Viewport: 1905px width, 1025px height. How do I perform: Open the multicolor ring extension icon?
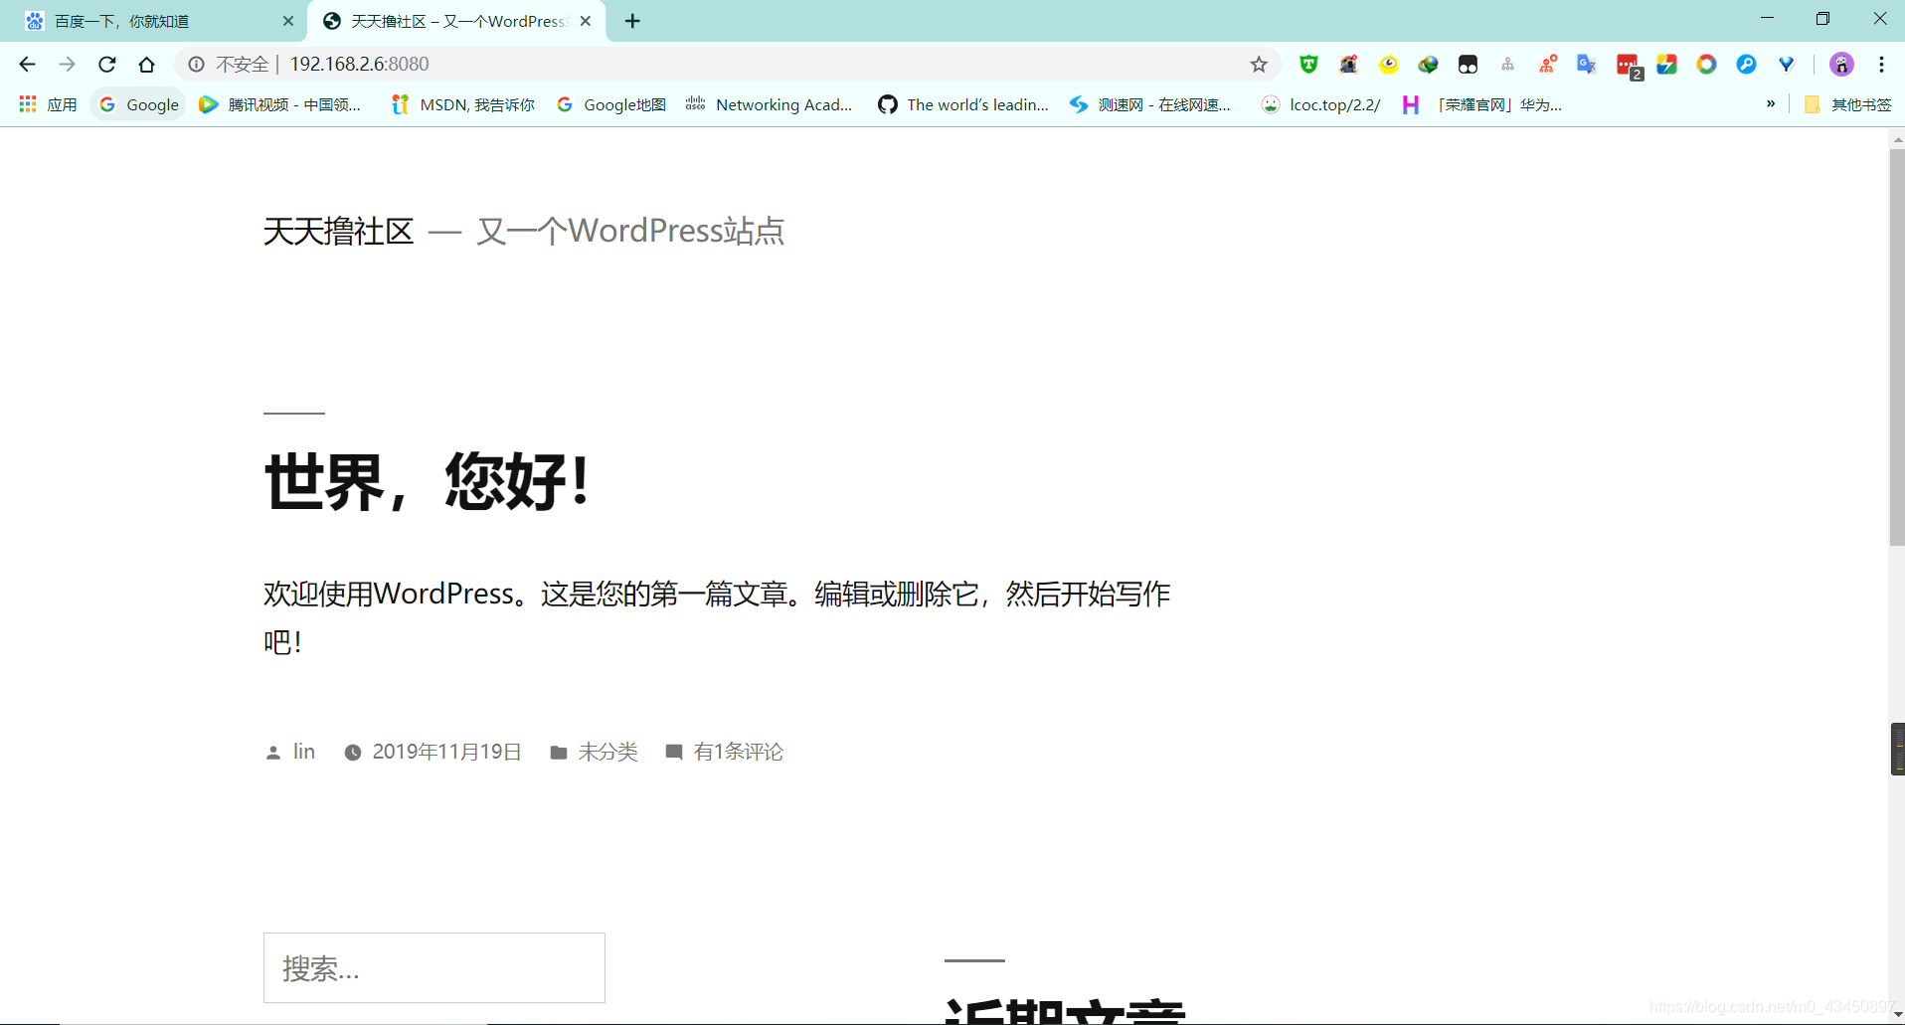click(1706, 65)
